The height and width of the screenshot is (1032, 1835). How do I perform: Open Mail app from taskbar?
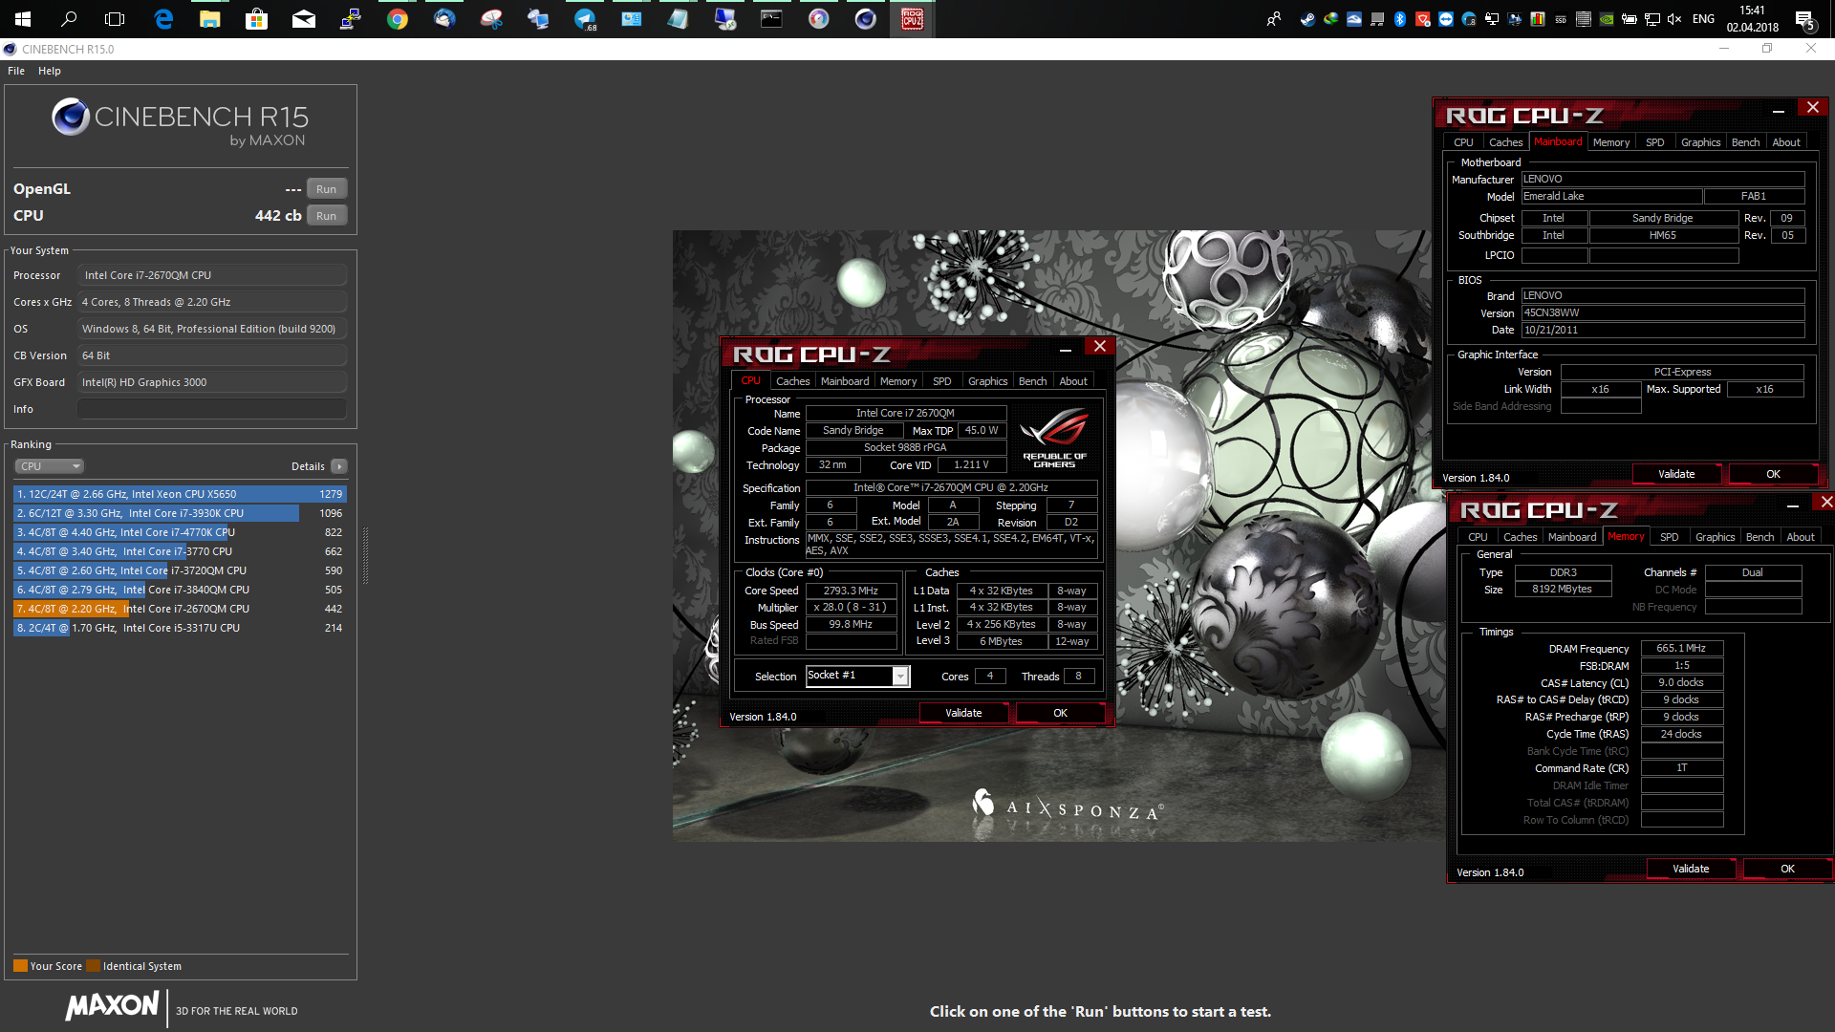click(303, 19)
